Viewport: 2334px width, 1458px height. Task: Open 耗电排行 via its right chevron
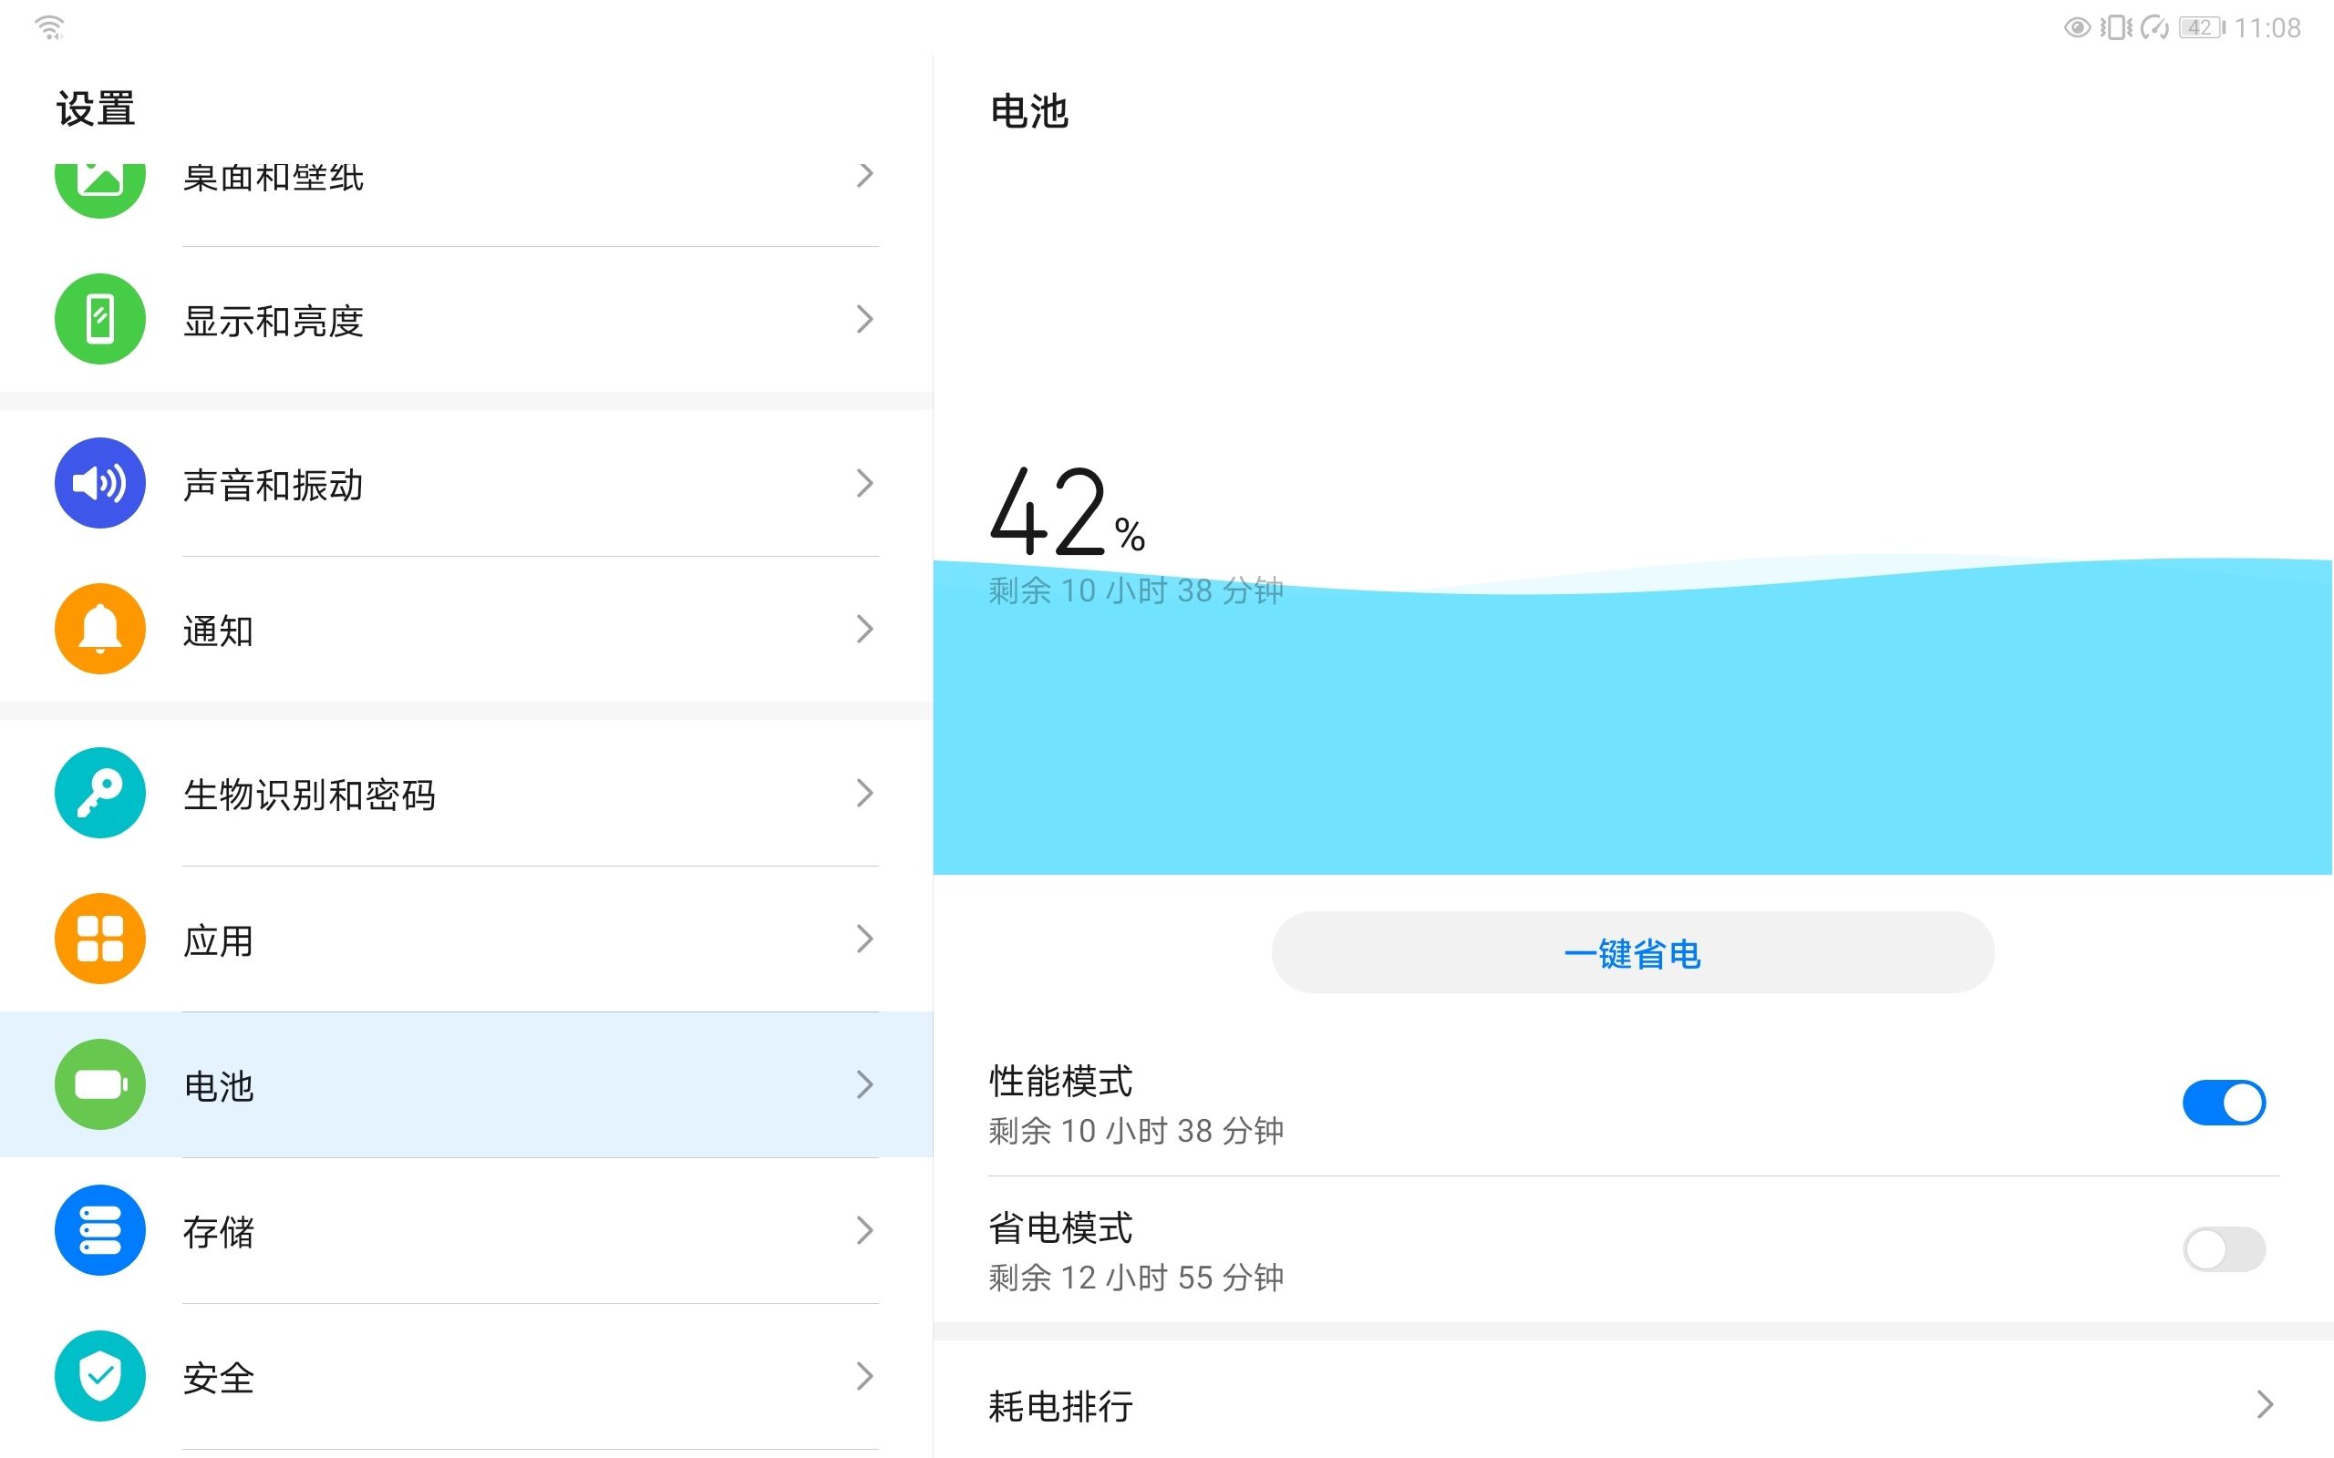point(2266,1404)
